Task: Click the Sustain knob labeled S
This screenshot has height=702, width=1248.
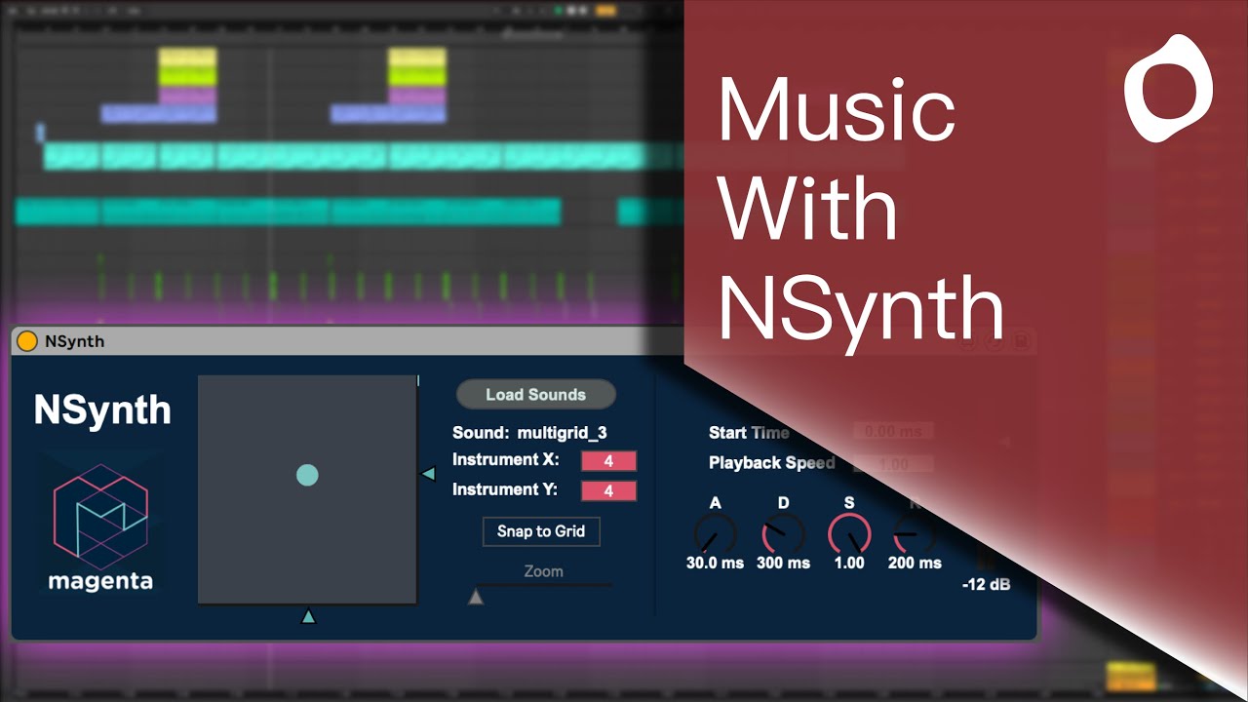Action: click(x=849, y=533)
